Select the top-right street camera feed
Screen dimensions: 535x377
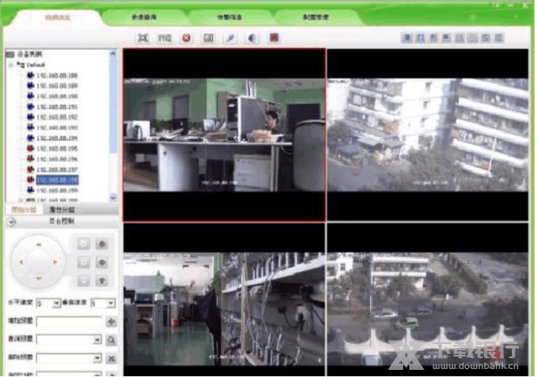click(427, 132)
